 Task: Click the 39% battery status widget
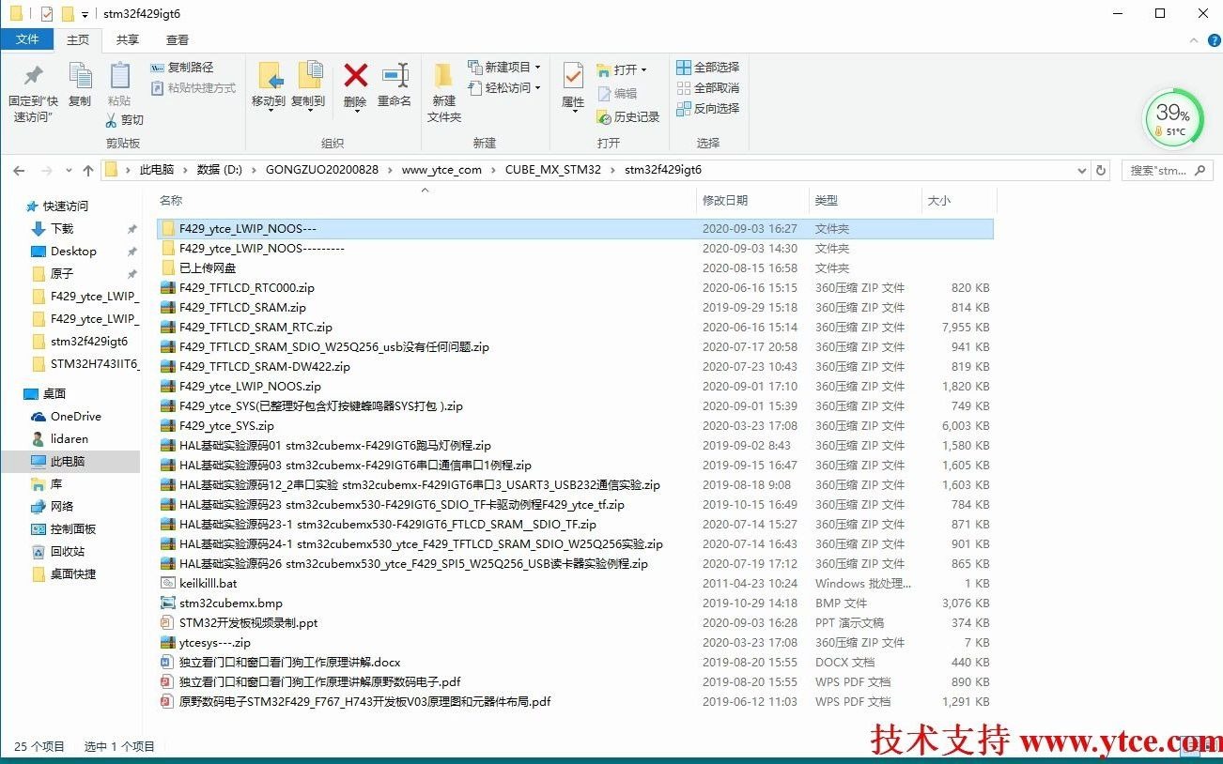pos(1173,118)
